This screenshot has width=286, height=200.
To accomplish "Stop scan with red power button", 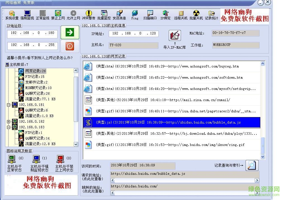I will tap(70, 46).
